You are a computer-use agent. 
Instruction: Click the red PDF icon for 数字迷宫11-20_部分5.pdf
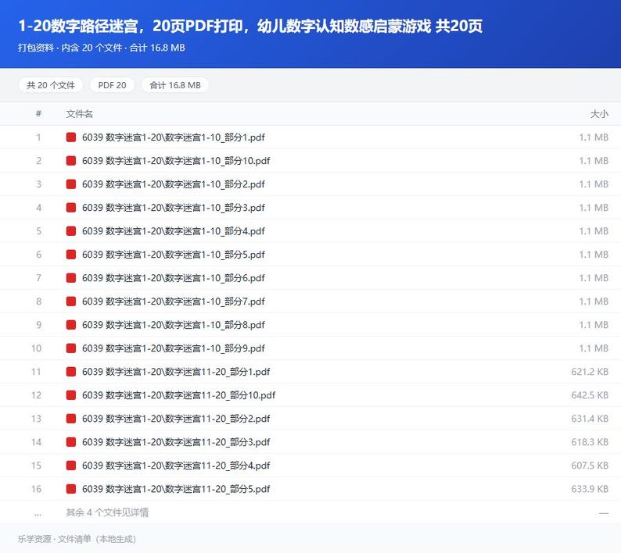point(71,488)
